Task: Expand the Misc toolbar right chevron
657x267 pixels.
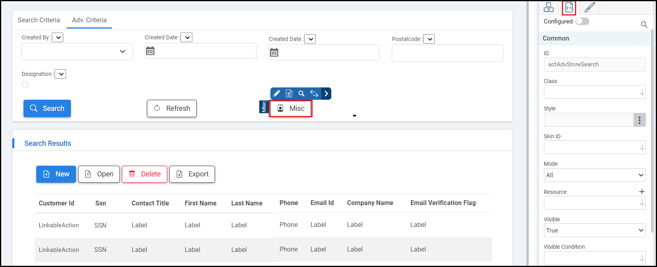Action: pos(326,93)
